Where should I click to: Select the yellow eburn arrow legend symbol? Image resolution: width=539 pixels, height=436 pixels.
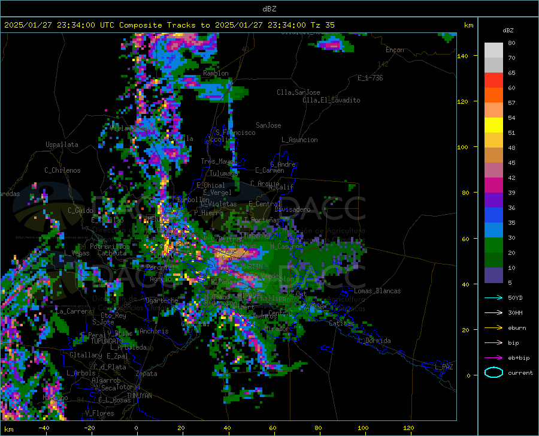493,327
